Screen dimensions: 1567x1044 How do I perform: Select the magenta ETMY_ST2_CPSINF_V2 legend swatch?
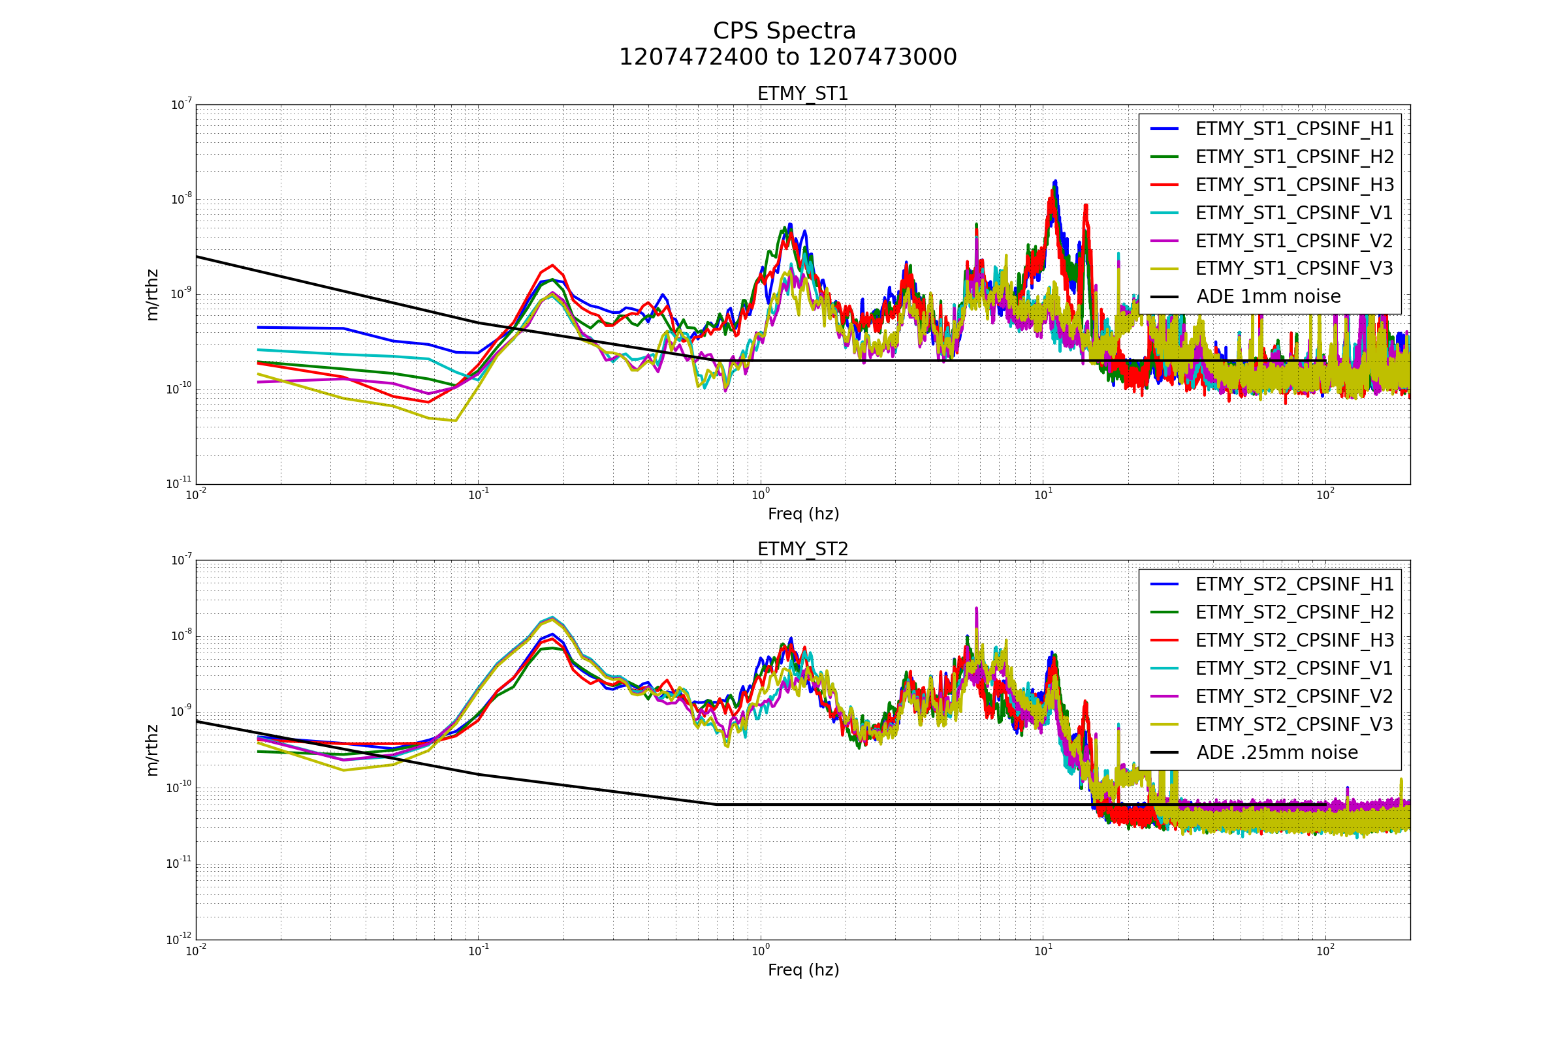click(x=1165, y=696)
